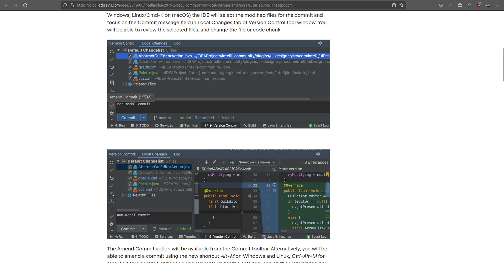Click Next Difference down arrow in diff toolbar
This screenshot has height=263, width=504.
point(207,162)
